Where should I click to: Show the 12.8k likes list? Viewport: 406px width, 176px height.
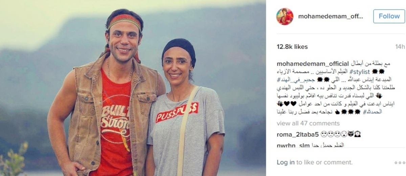(x=292, y=47)
